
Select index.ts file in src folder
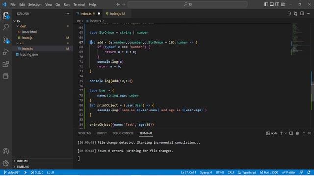[27, 49]
